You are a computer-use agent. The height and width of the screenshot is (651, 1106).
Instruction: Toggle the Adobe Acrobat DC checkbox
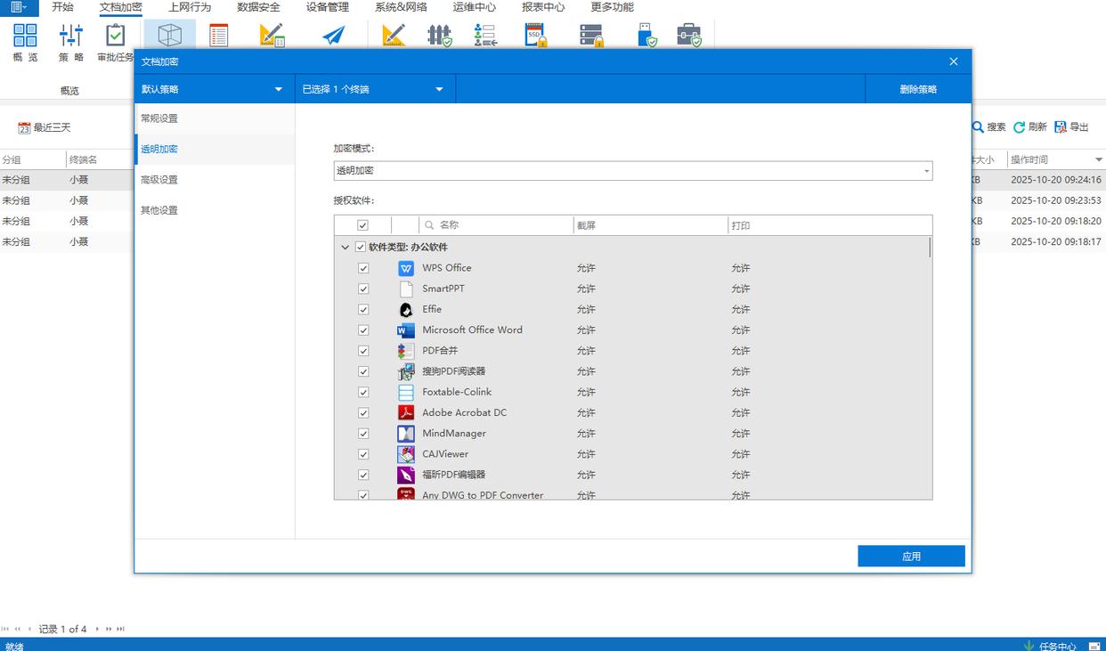363,413
